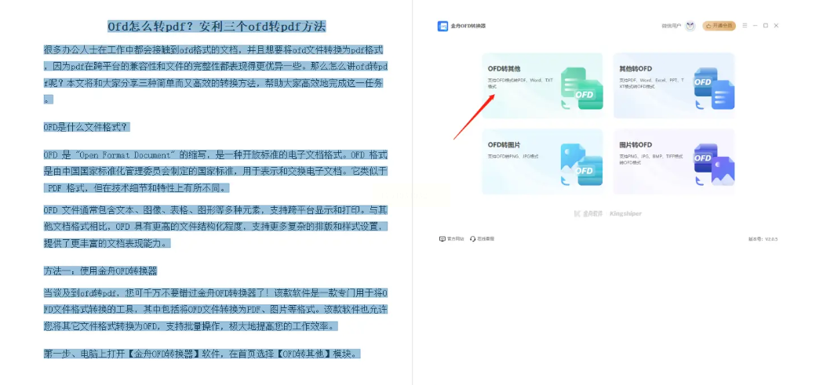Click the article title Ofd怎么转pdf
This screenshot has height=385, width=823.
coord(217,26)
